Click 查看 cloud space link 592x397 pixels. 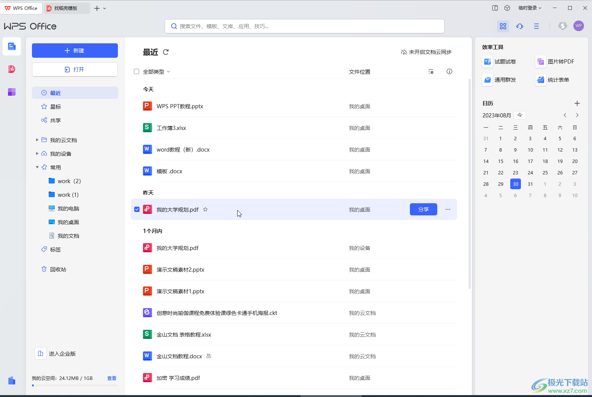(112, 378)
